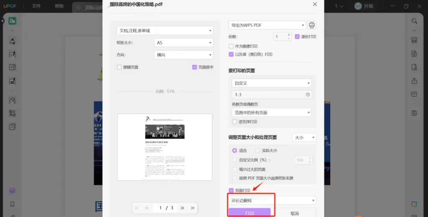Select the 适合 radio button
This screenshot has height=217, width=428.
(234, 151)
